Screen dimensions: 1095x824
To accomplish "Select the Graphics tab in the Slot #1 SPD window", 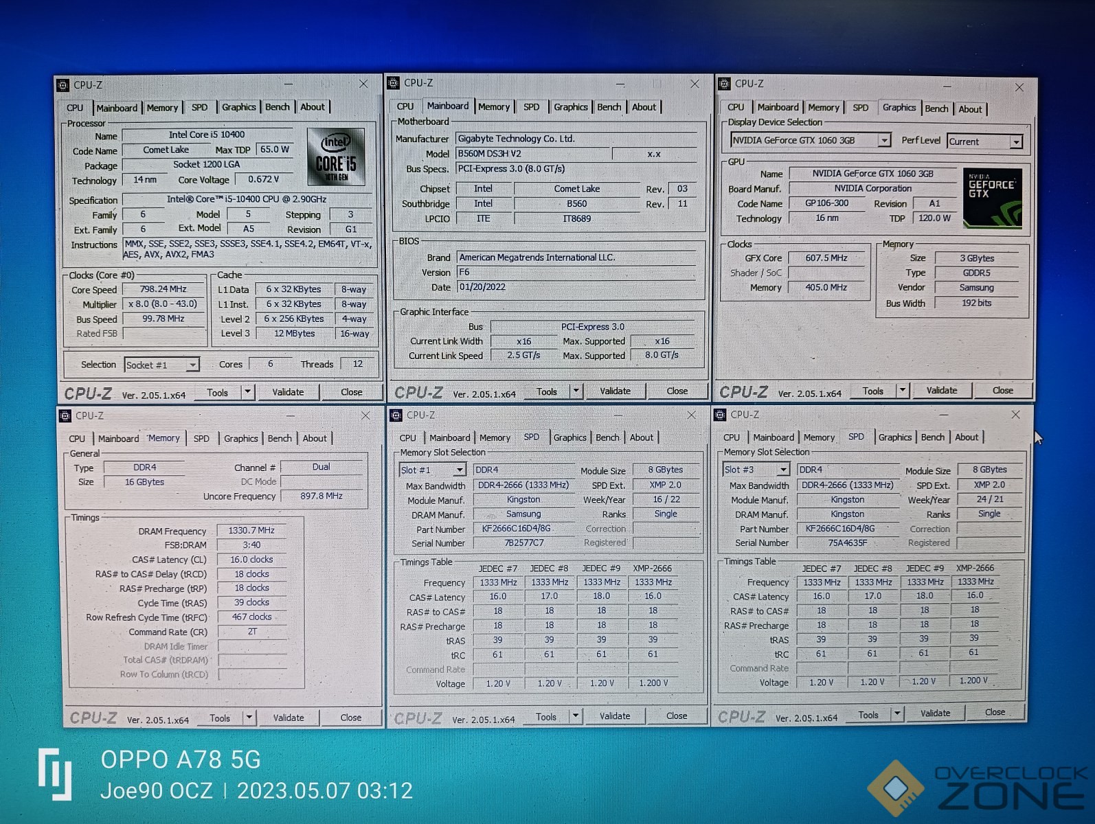I will pos(569,437).
